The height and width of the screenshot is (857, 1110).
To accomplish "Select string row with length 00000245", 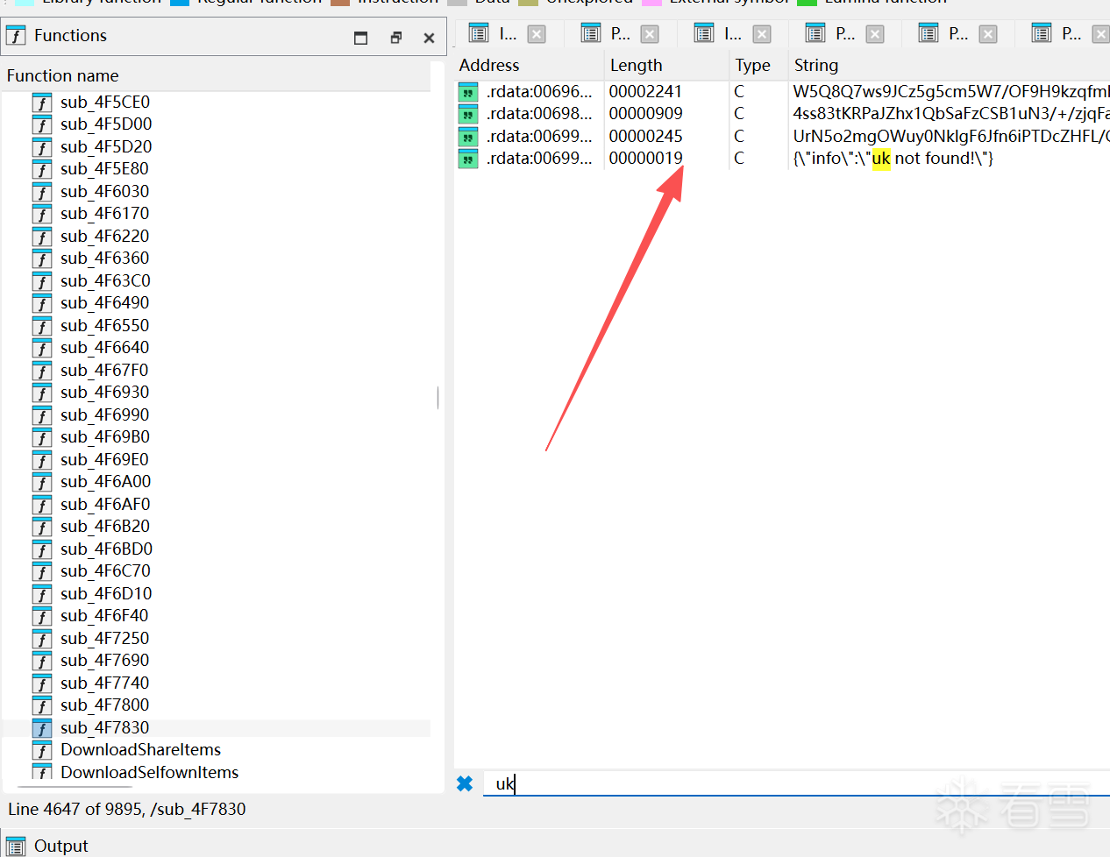I will click(x=782, y=136).
